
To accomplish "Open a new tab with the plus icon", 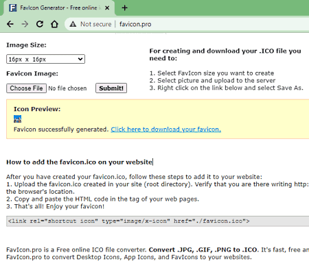I will [x=124, y=8].
